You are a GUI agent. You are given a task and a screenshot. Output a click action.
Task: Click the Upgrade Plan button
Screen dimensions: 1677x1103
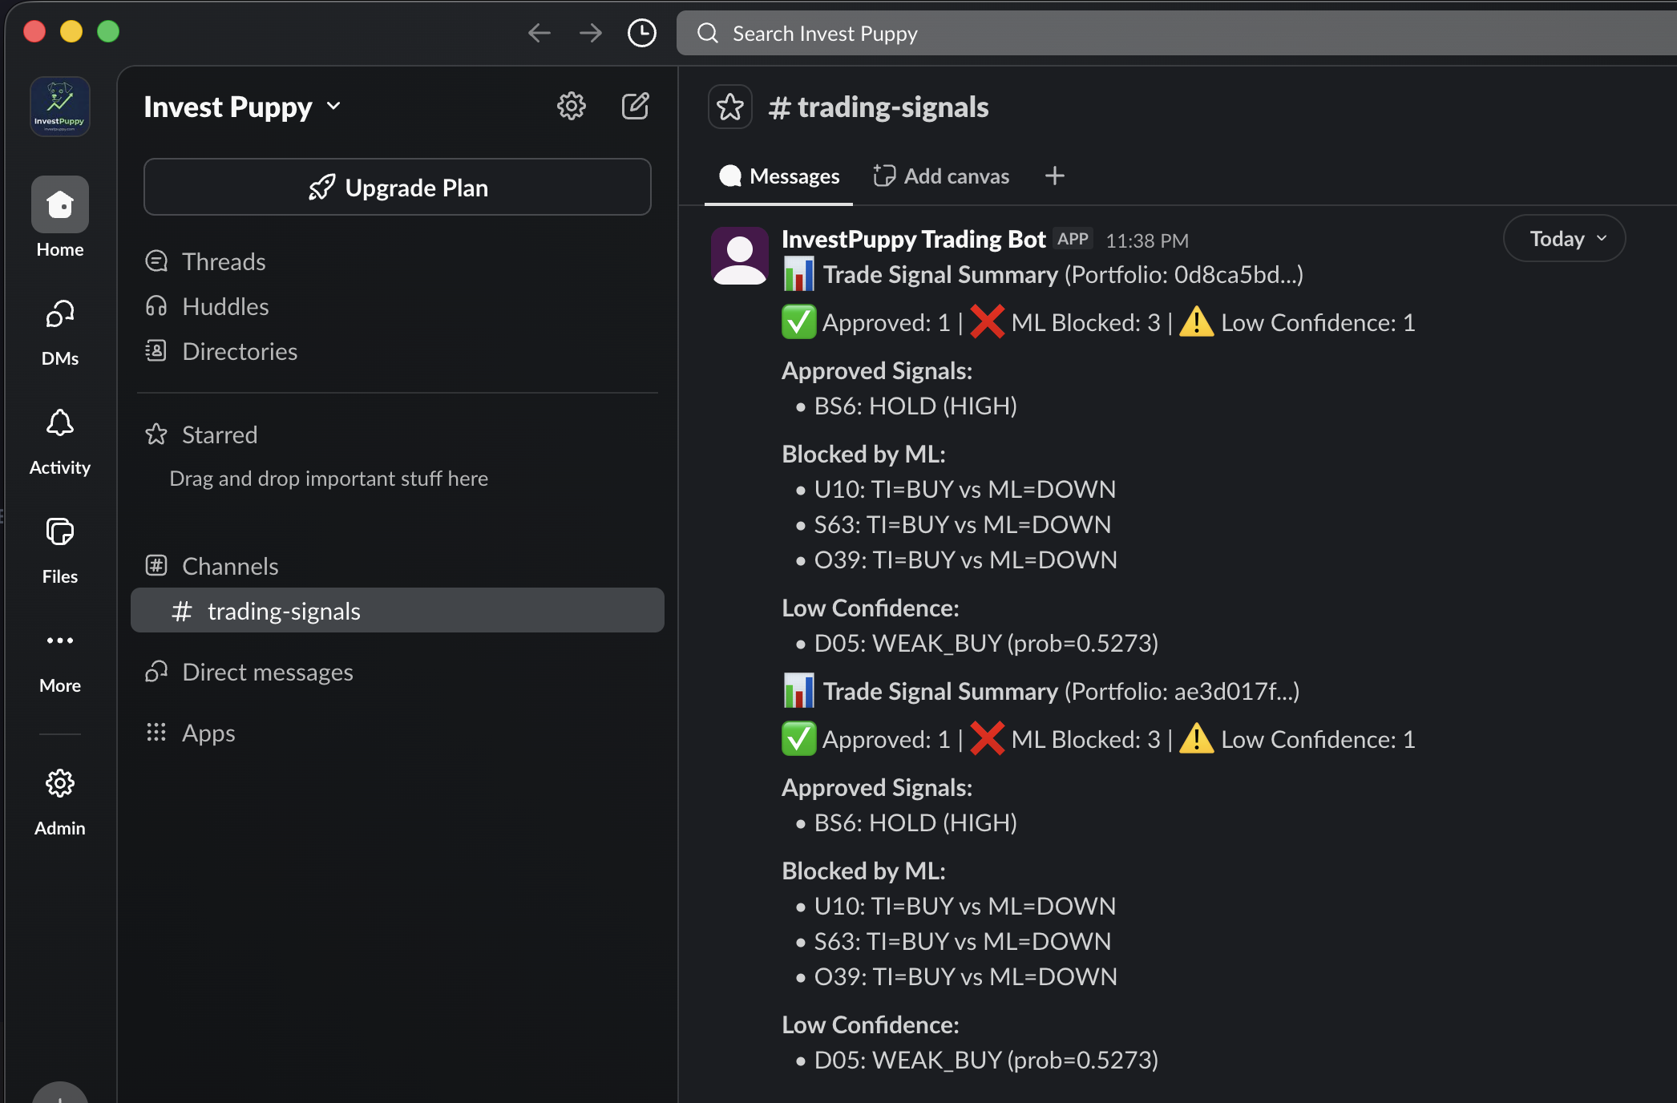[398, 187]
